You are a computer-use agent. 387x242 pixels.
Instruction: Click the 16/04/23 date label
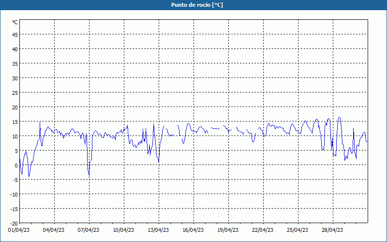tap(193, 230)
